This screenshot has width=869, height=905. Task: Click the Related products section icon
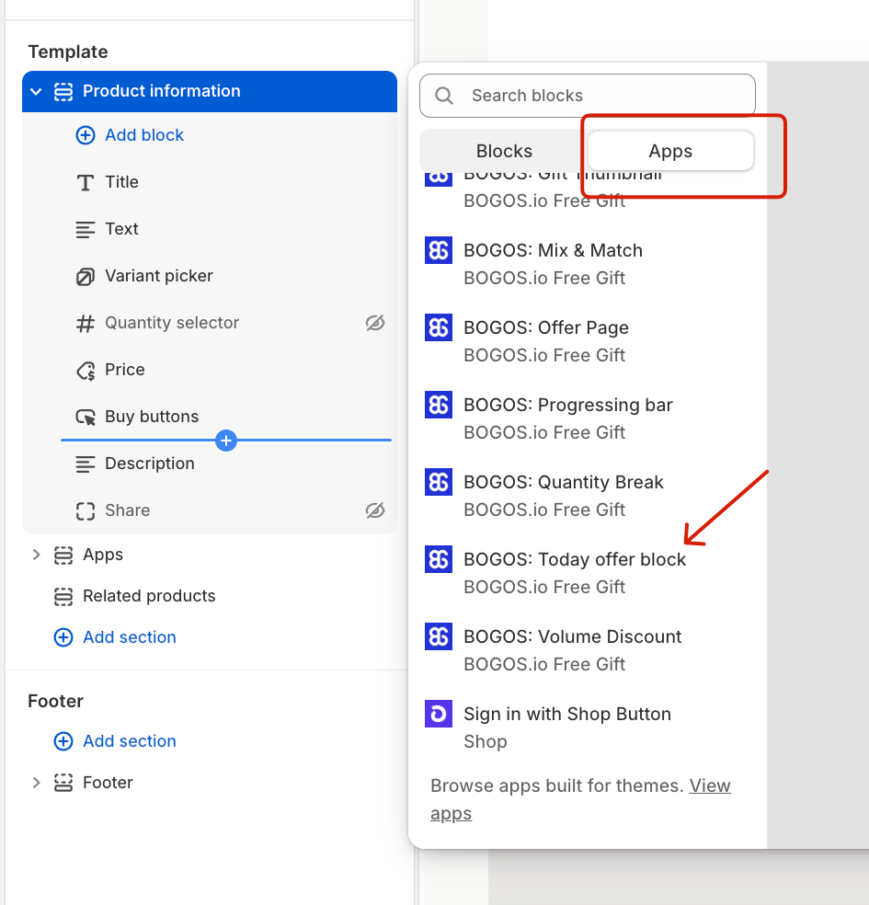[x=63, y=596]
